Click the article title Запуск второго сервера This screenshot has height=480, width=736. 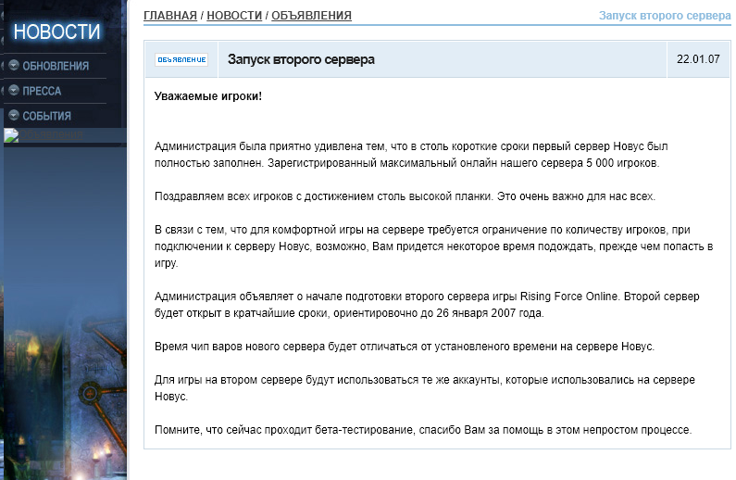click(x=301, y=59)
